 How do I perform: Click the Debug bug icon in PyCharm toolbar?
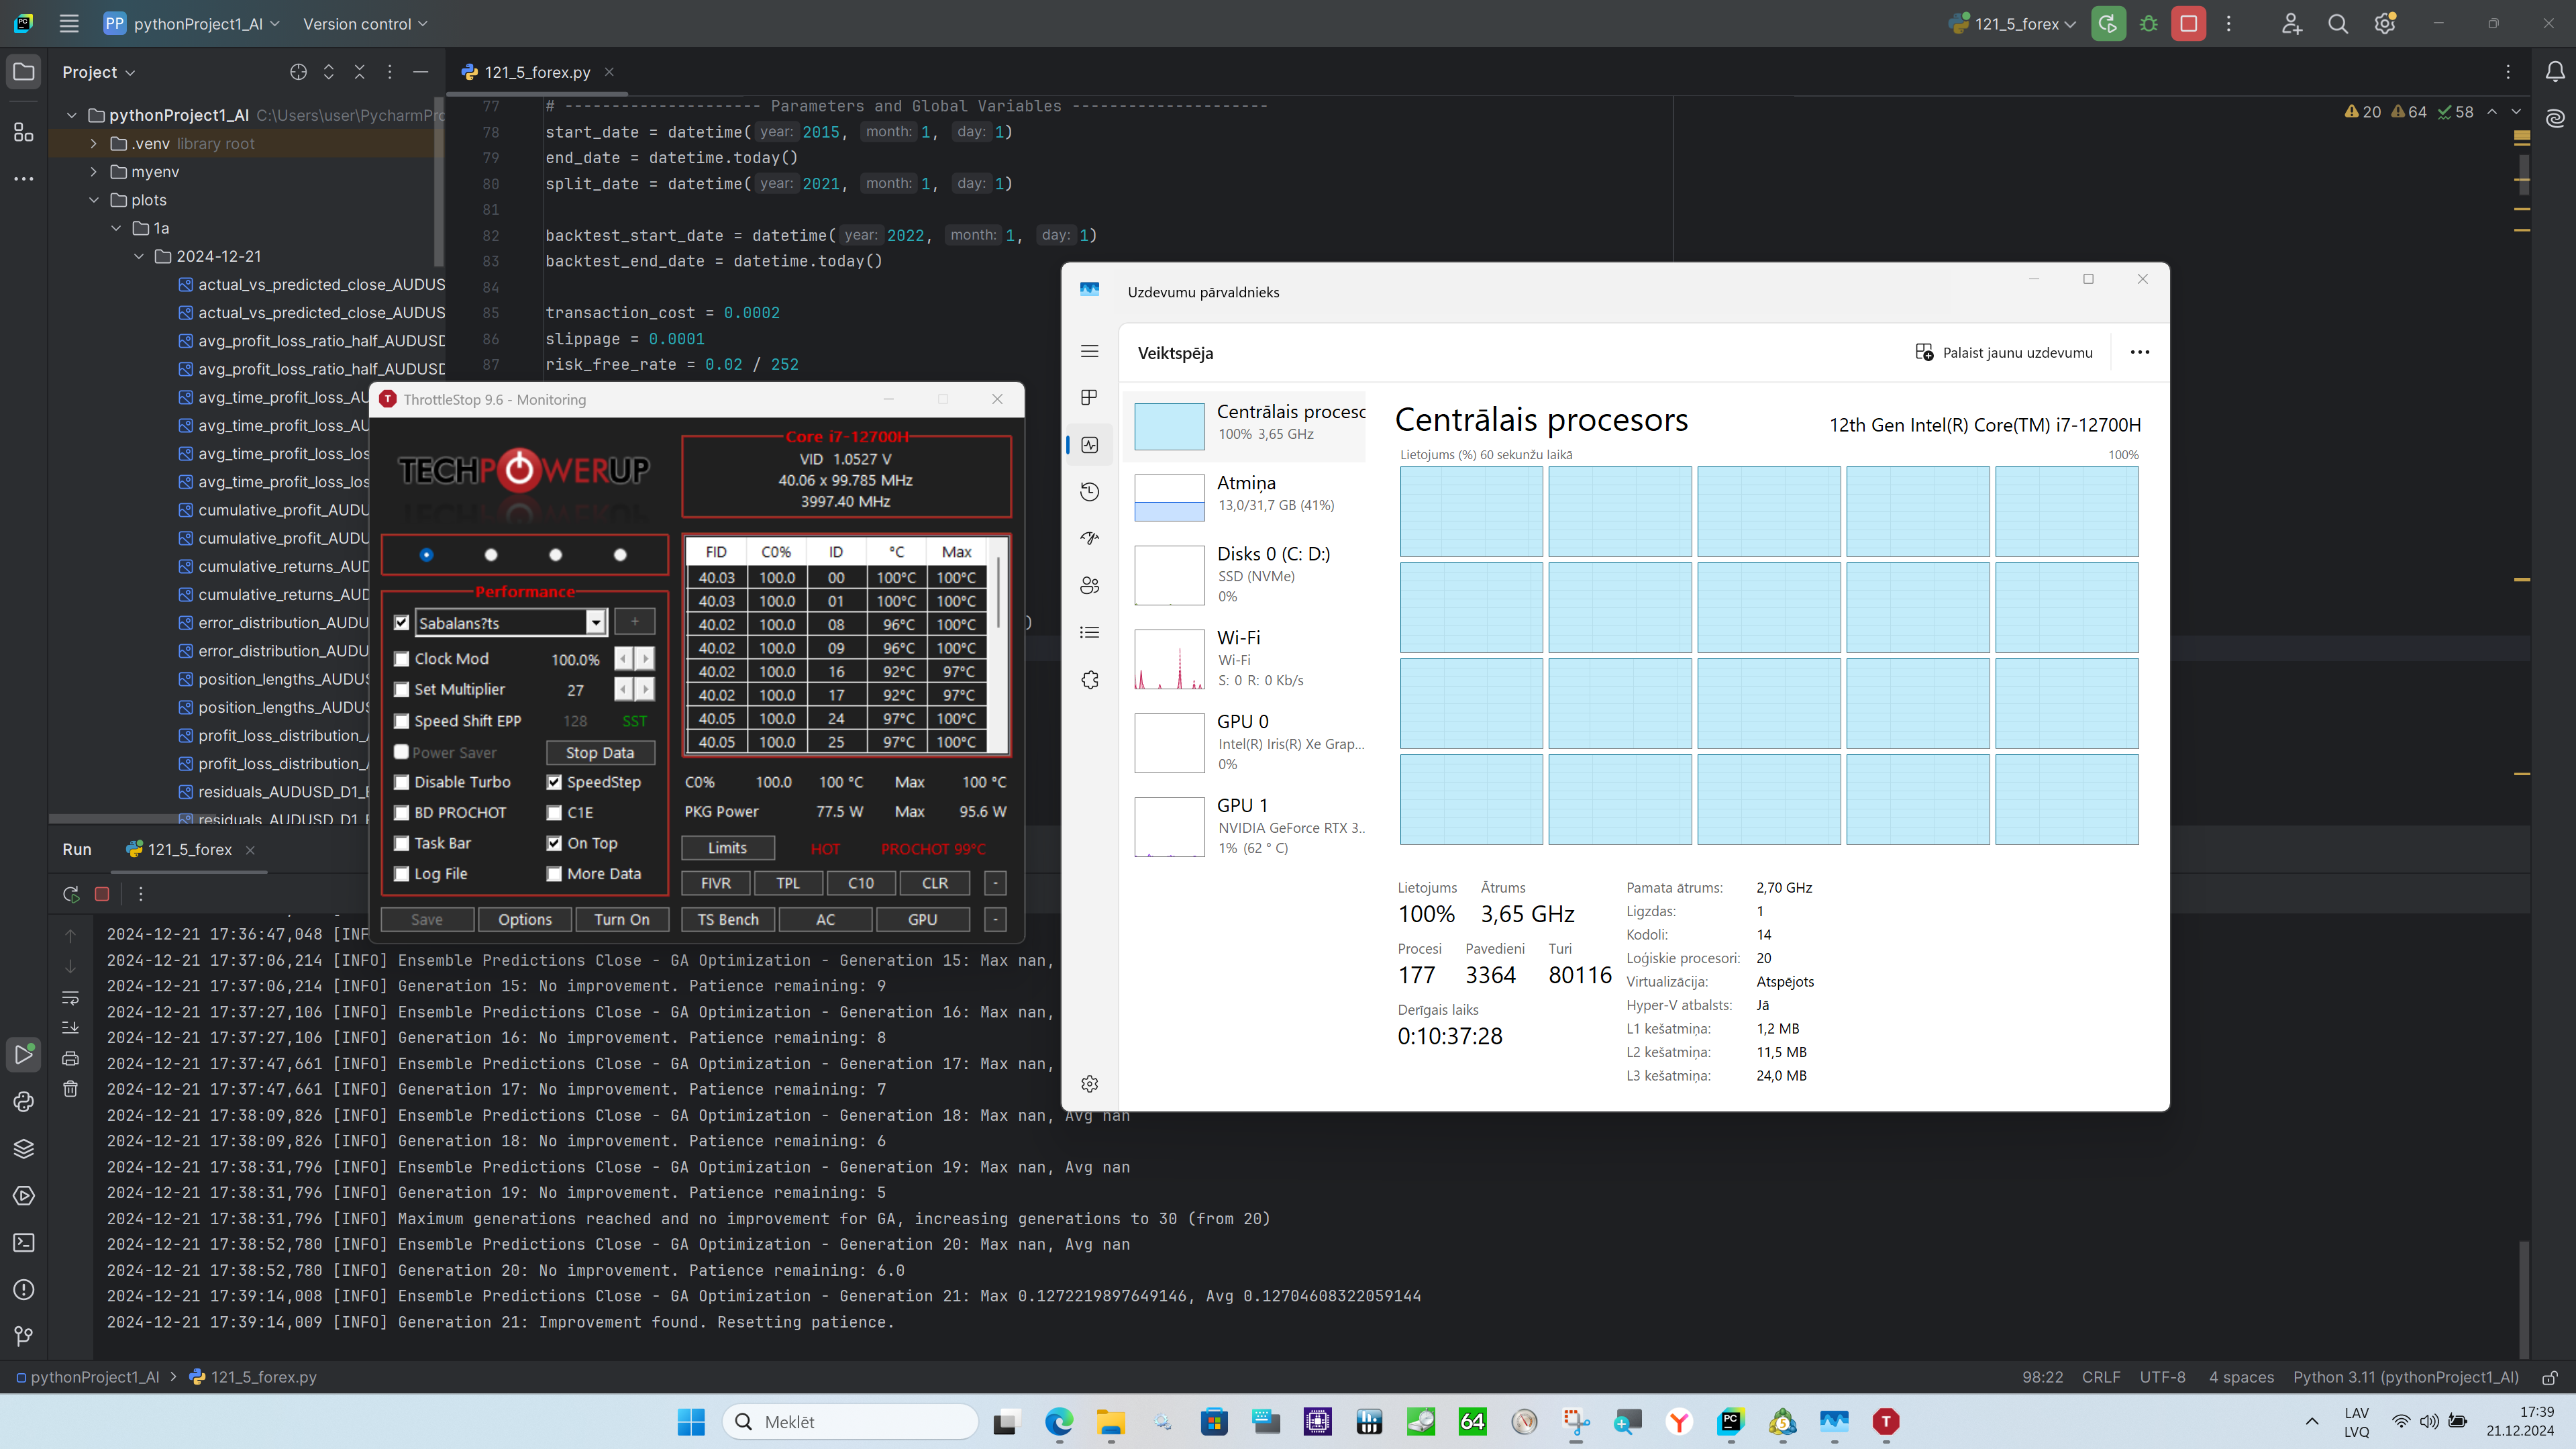(2148, 24)
